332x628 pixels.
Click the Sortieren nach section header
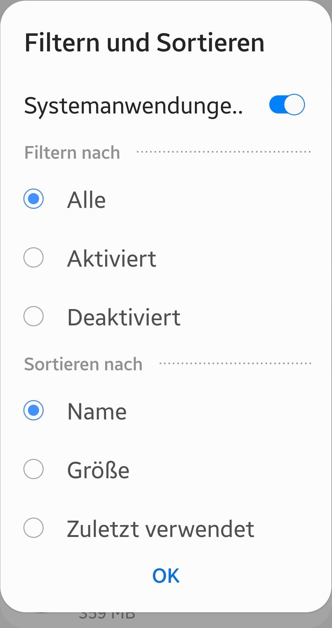click(83, 364)
